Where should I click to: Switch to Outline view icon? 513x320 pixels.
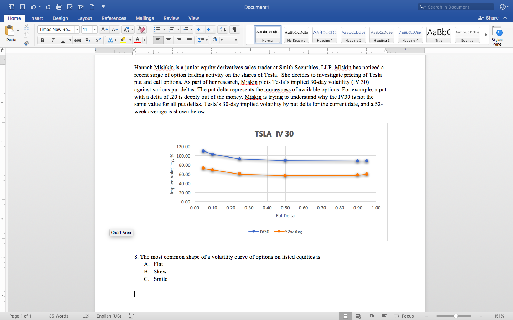point(371,316)
